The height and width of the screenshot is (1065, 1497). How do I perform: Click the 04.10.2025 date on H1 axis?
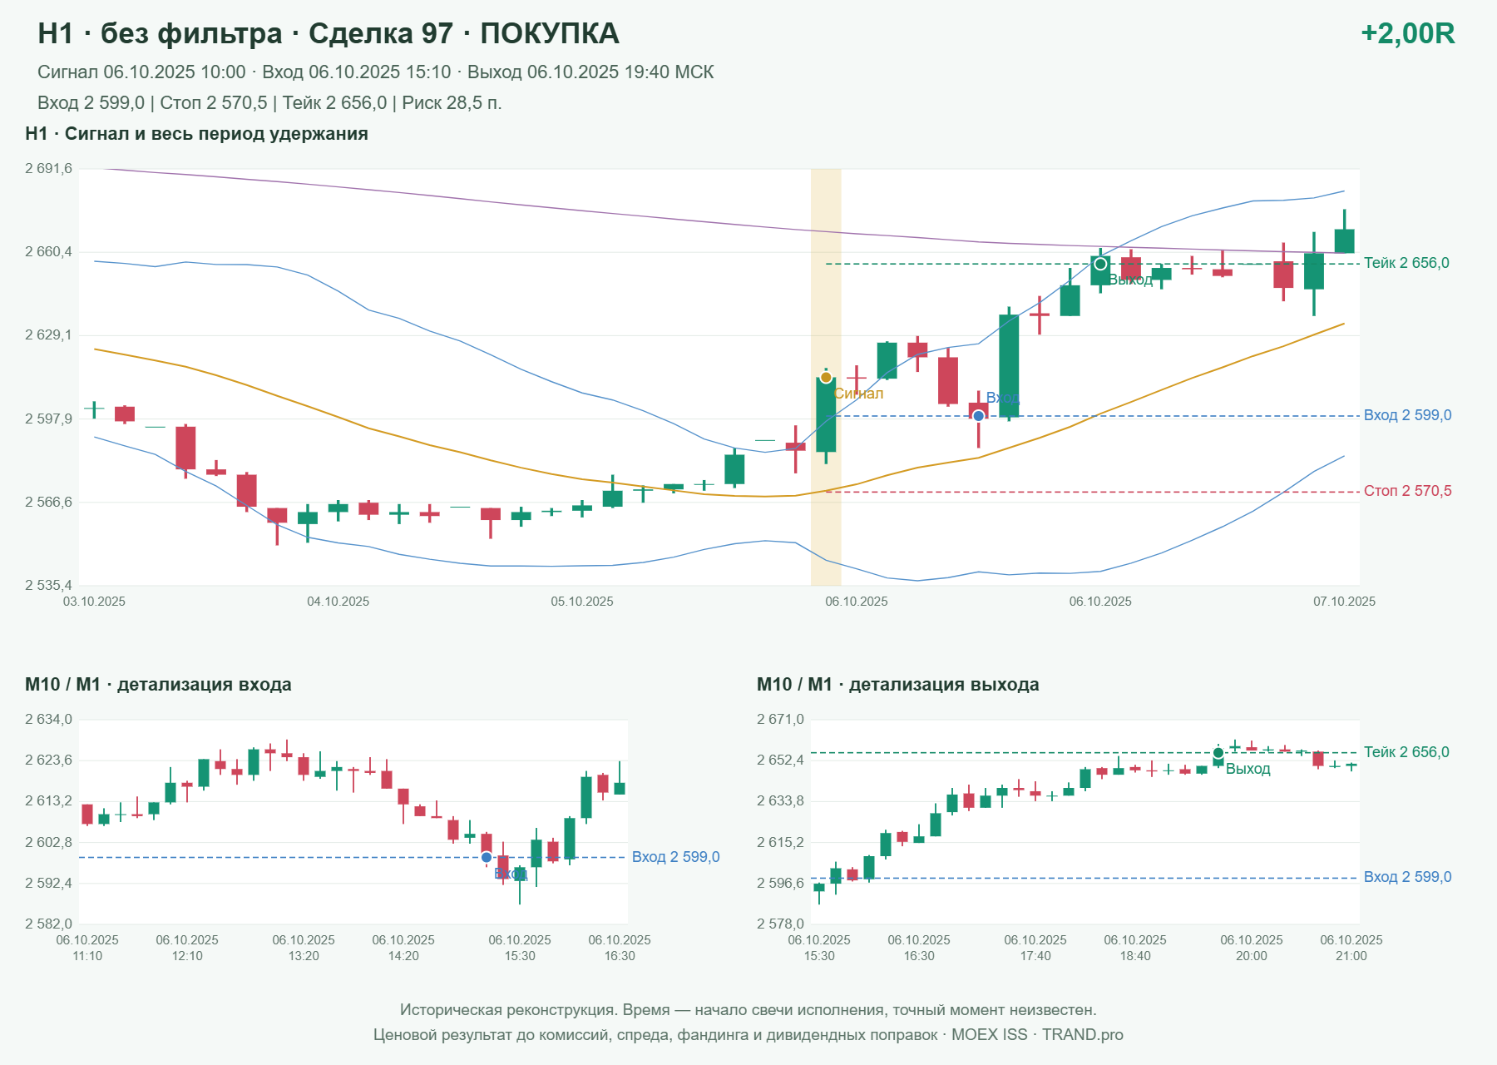point(338,602)
